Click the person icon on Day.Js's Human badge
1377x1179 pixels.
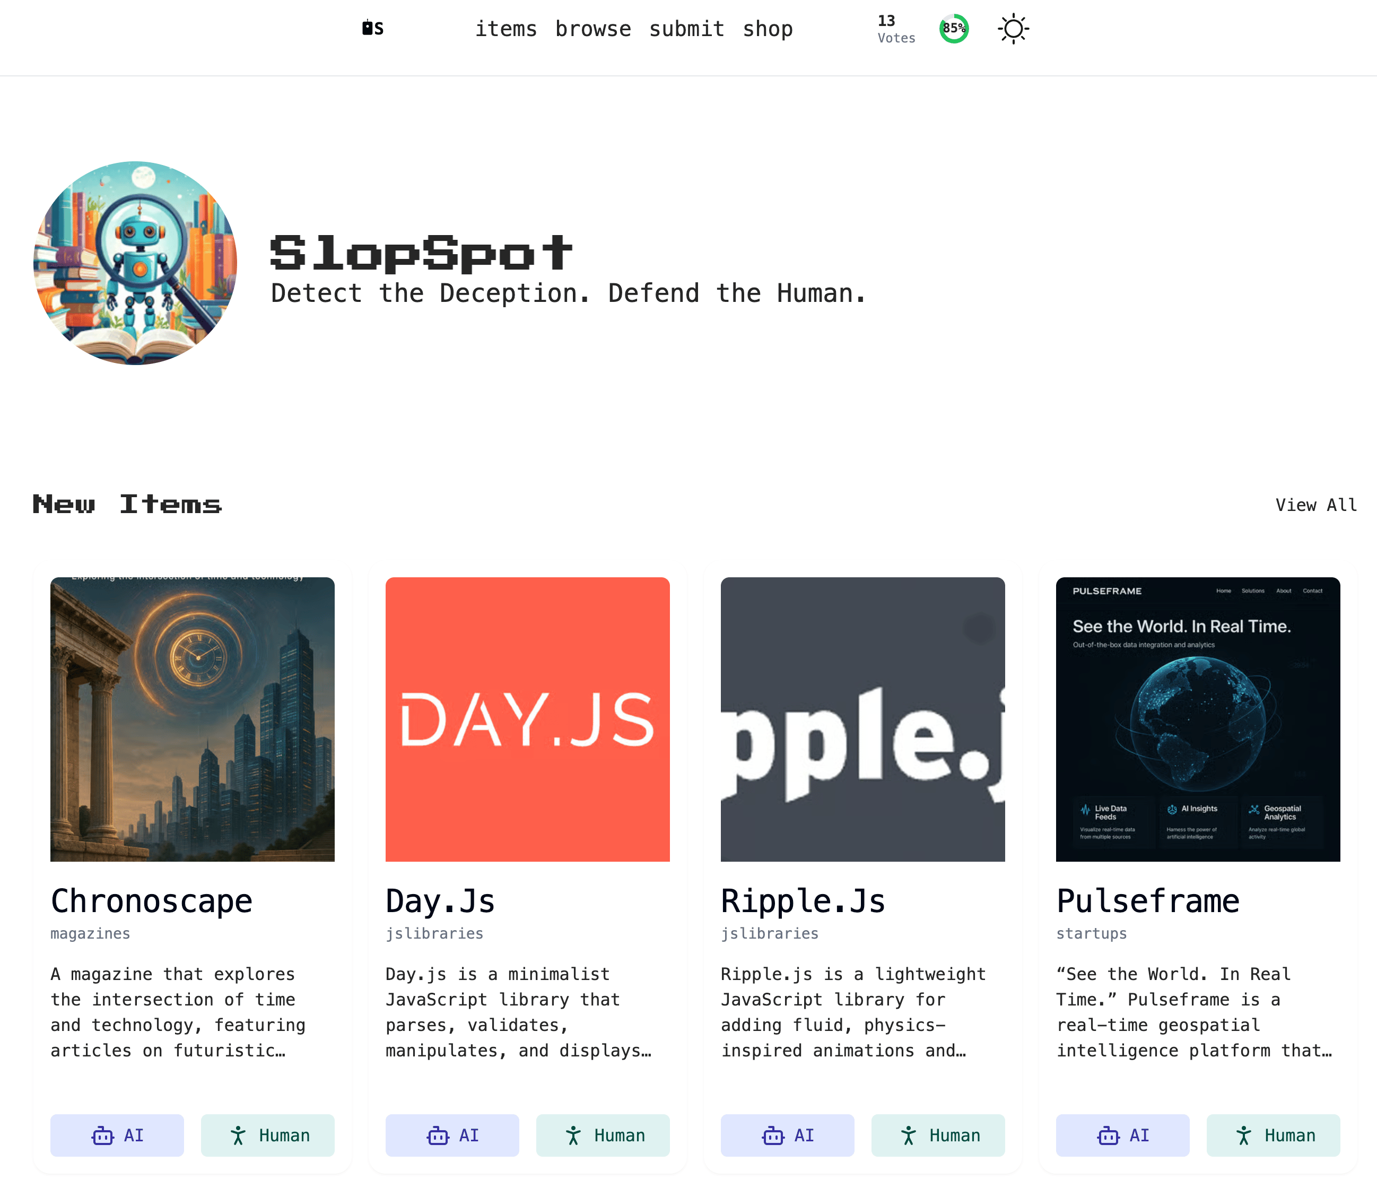[572, 1136]
